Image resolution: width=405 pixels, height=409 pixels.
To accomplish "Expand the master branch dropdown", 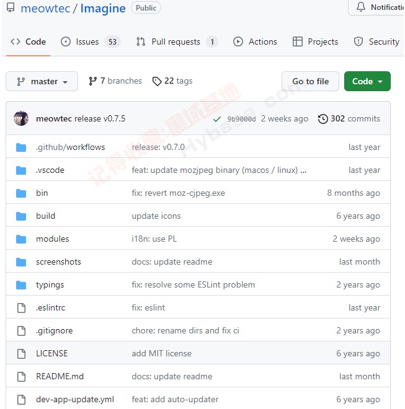I will (x=42, y=81).
